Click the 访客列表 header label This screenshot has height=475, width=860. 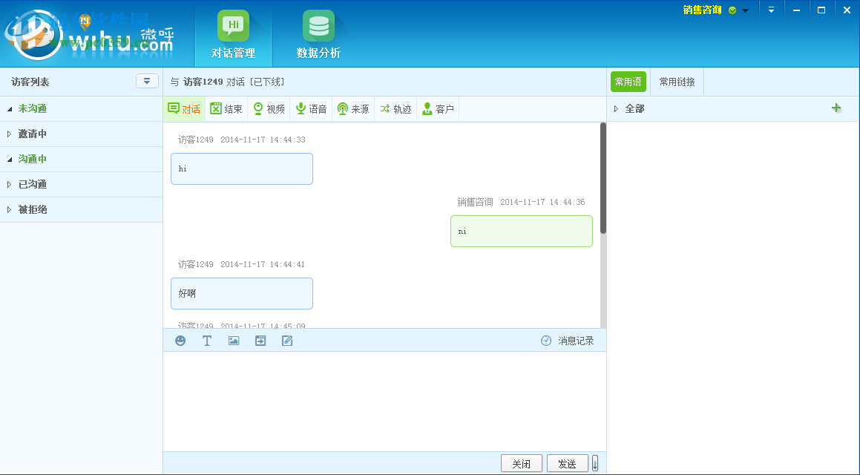[30, 82]
